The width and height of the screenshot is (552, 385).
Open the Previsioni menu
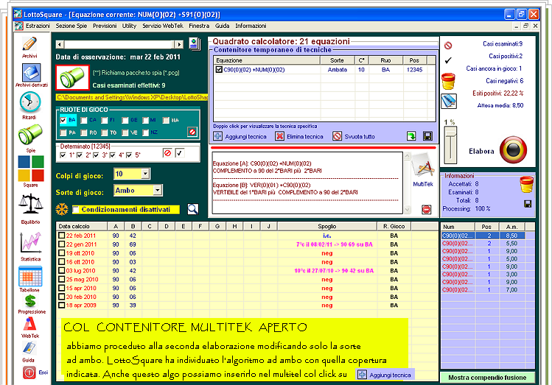pos(105,26)
